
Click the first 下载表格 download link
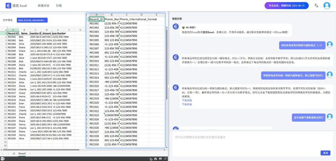(x=187, y=101)
